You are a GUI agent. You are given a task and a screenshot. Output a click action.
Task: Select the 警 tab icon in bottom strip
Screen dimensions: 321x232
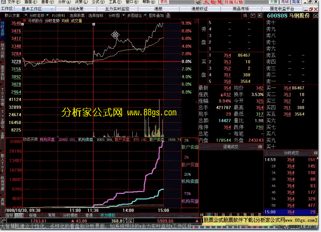click(245, 215)
